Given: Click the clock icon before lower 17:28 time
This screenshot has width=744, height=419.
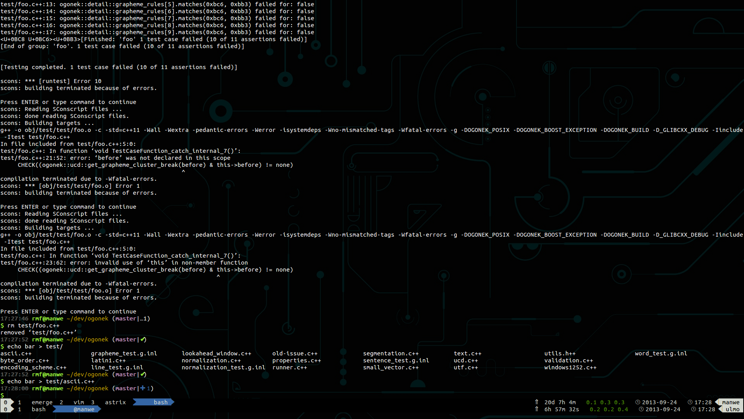Looking at the screenshot, I should (694, 409).
